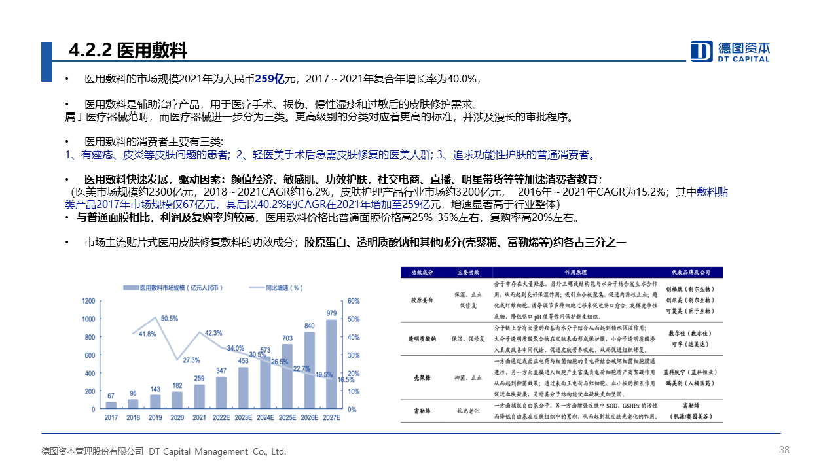This screenshot has width=838, height=471.
Task: Click the 41.8% growth rate label
Action: click(x=147, y=334)
